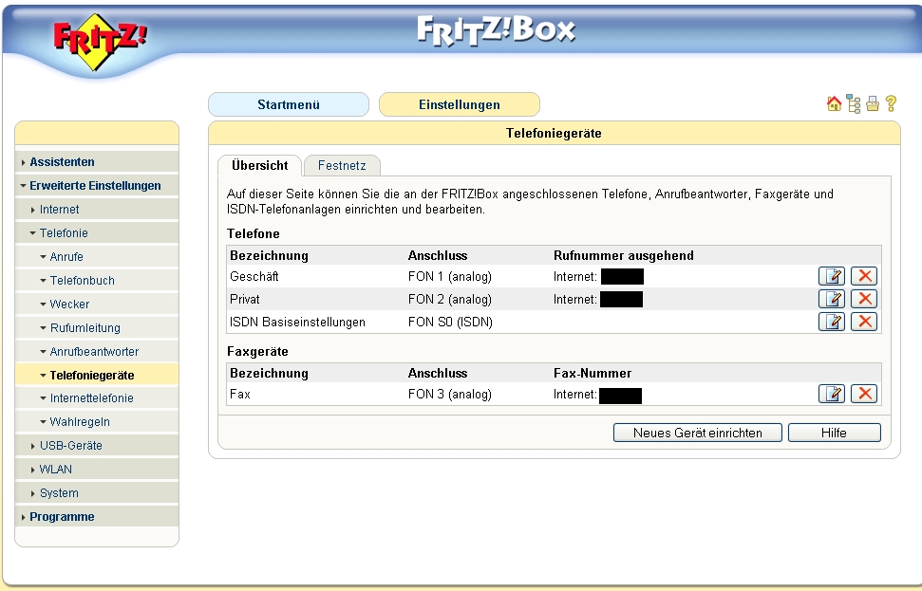Expand the Internet sidebar section
Screen dimensions: 922x591
[x=59, y=210]
